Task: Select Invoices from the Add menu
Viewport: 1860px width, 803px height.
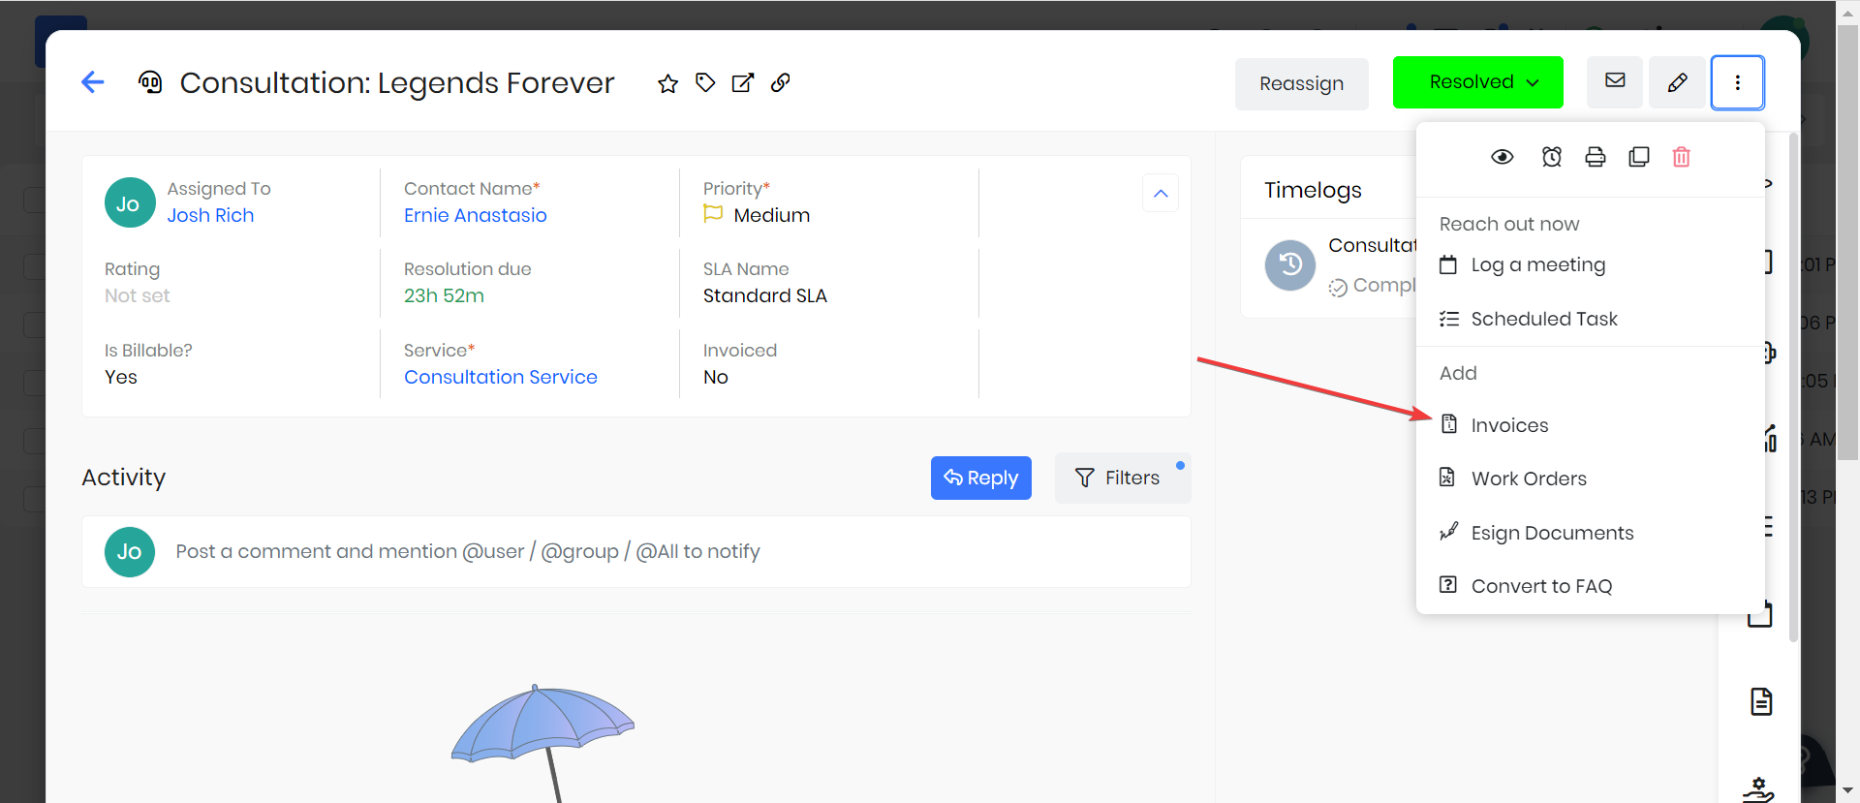Action: coord(1509,425)
